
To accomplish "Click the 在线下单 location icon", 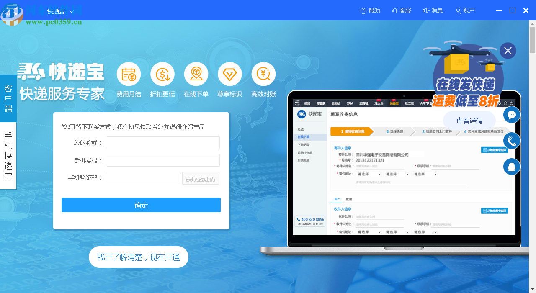I will pyautogui.click(x=196, y=75).
